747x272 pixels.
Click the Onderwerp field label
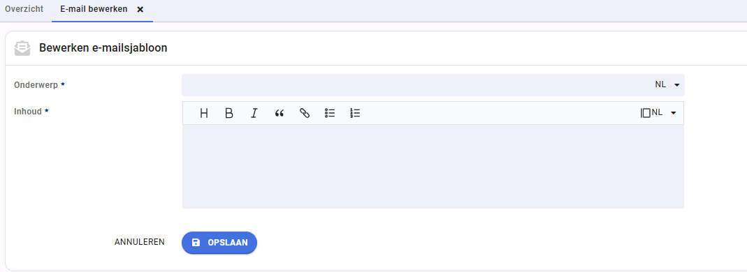(36, 85)
